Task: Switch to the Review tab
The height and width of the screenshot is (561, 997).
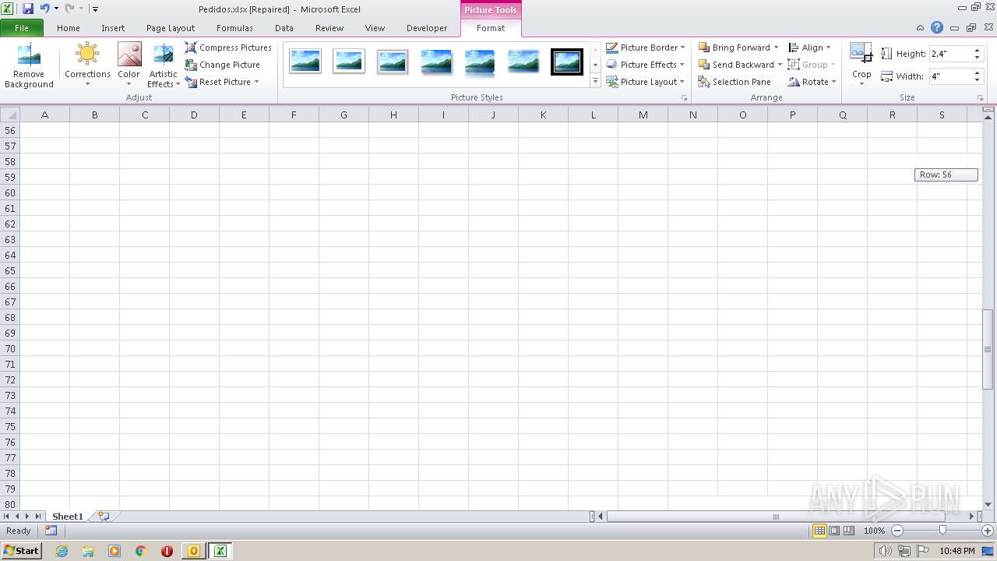Action: (x=329, y=28)
